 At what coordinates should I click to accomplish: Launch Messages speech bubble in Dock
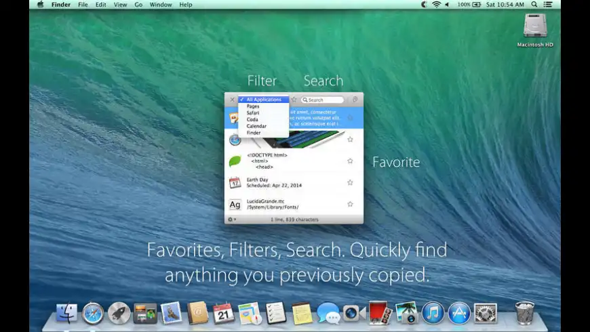pos(328,313)
